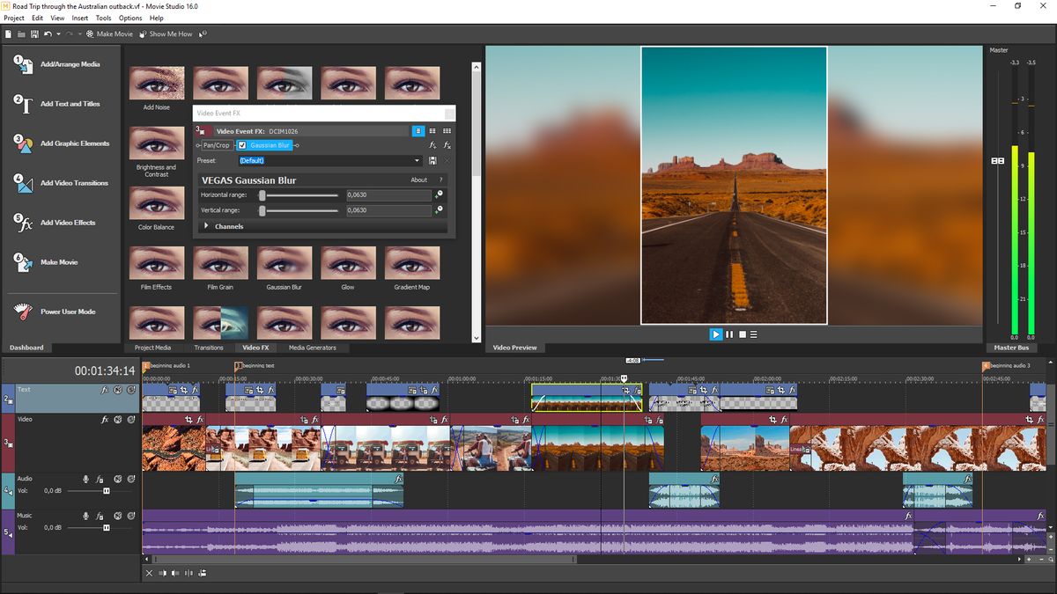1057x594 pixels.
Task: Open the Plug-In Chooser with the fx+ icon
Action: point(432,145)
